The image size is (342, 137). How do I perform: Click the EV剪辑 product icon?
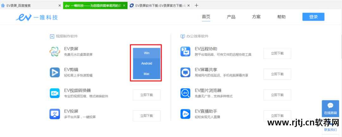[x=54, y=72]
